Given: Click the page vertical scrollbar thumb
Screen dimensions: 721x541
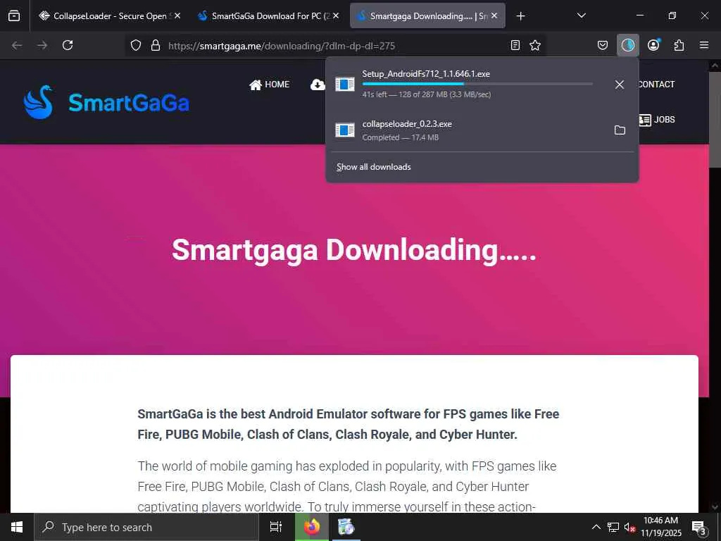Looking at the screenshot, I should (x=715, y=120).
